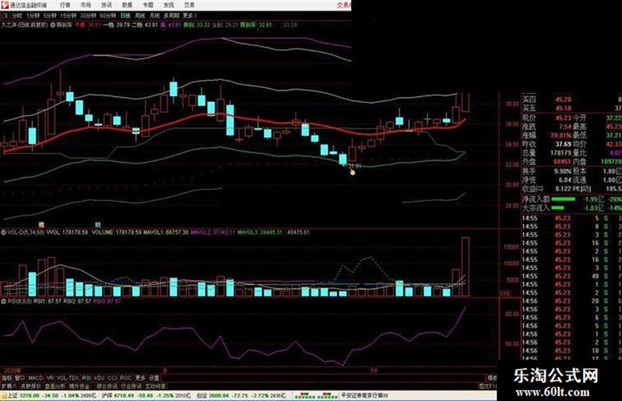Switch to 15分钟 period tab
The width and height of the screenshot is (622, 401).
pyautogui.click(x=68, y=16)
